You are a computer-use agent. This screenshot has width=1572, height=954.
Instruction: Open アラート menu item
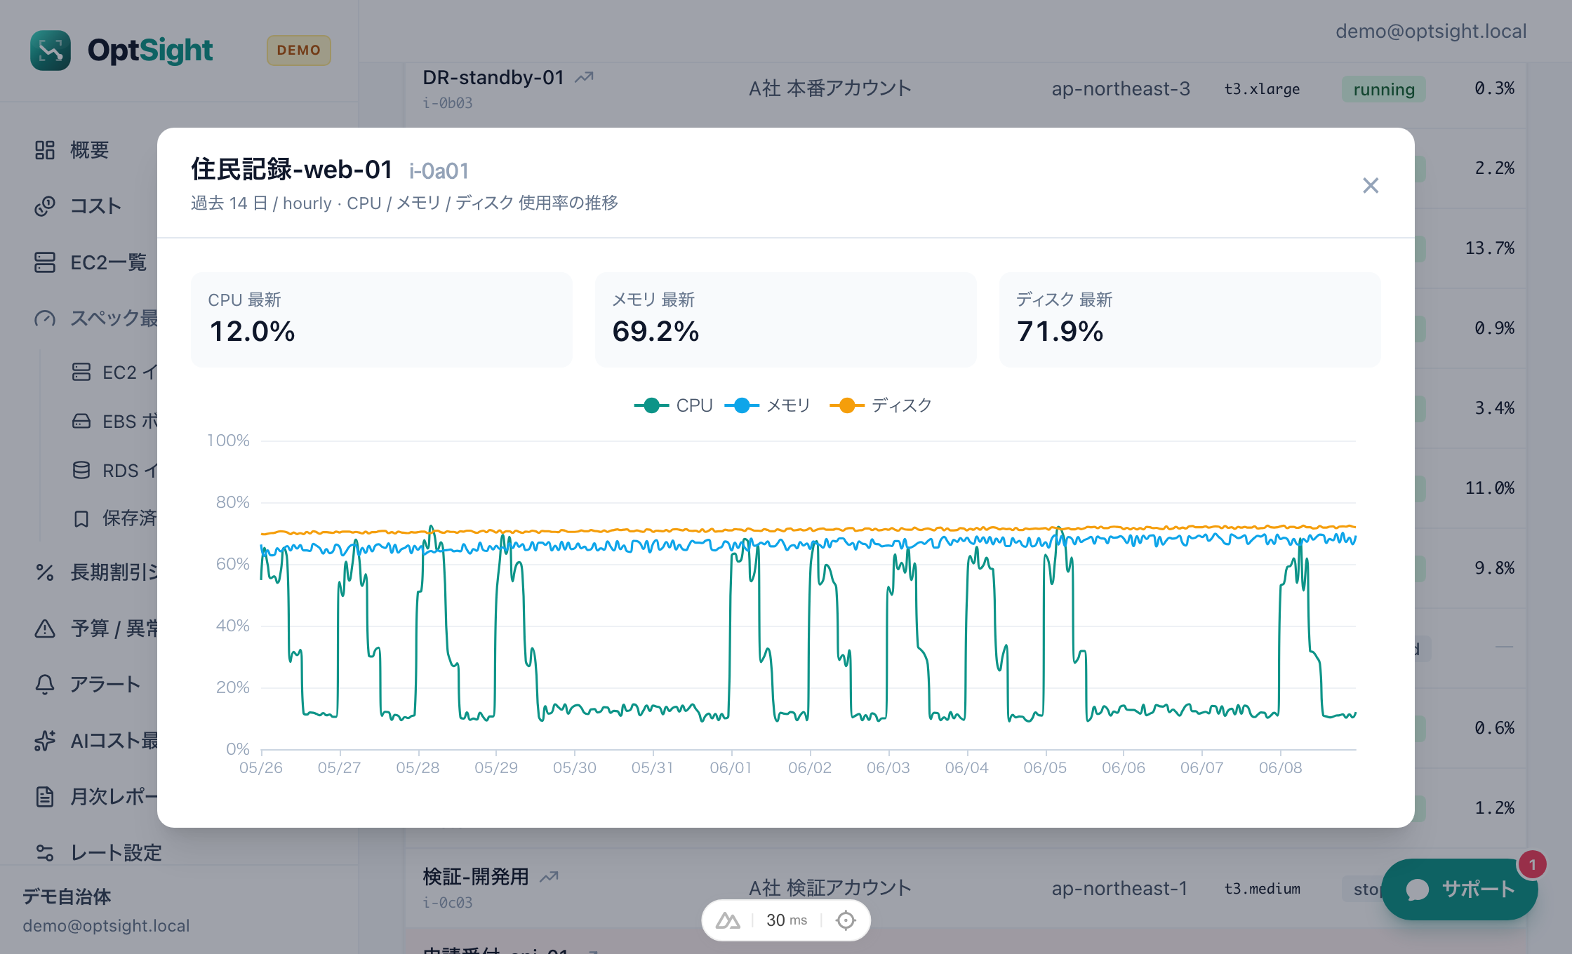[x=105, y=685]
